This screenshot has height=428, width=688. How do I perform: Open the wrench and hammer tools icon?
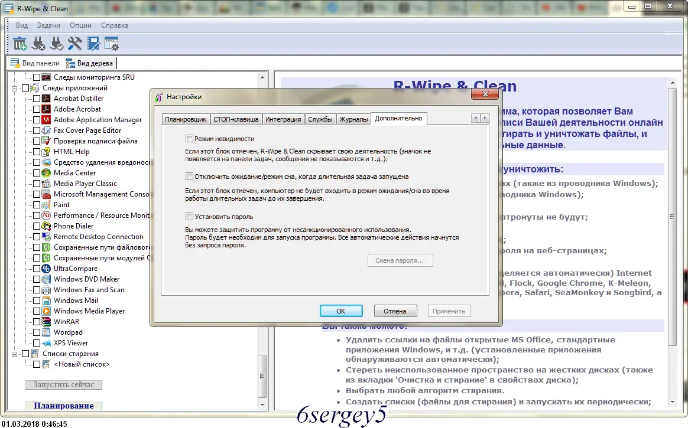74,43
